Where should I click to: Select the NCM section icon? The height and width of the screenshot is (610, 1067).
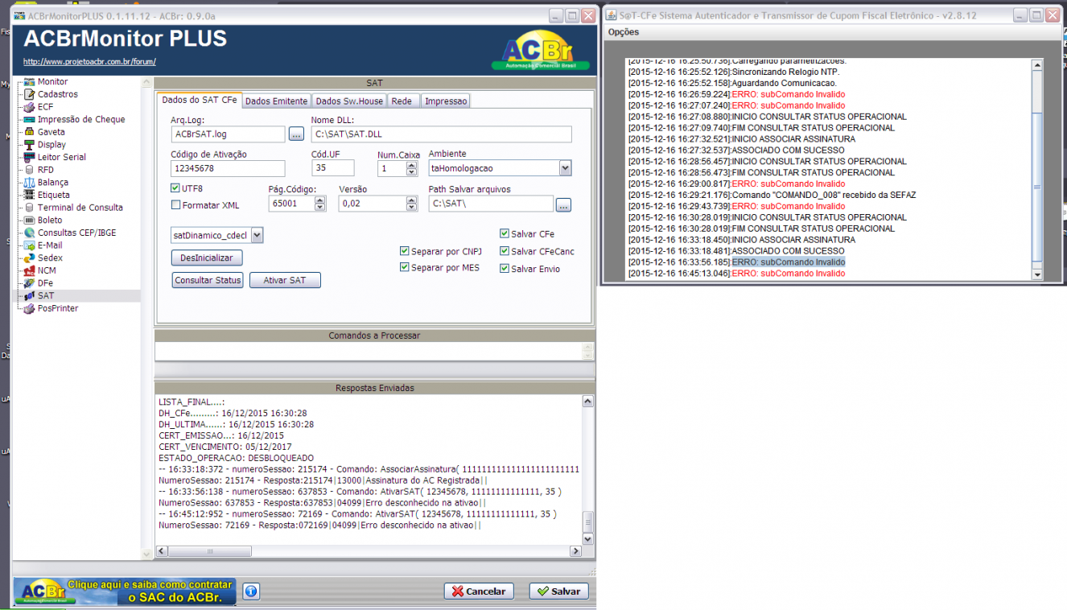pos(30,270)
